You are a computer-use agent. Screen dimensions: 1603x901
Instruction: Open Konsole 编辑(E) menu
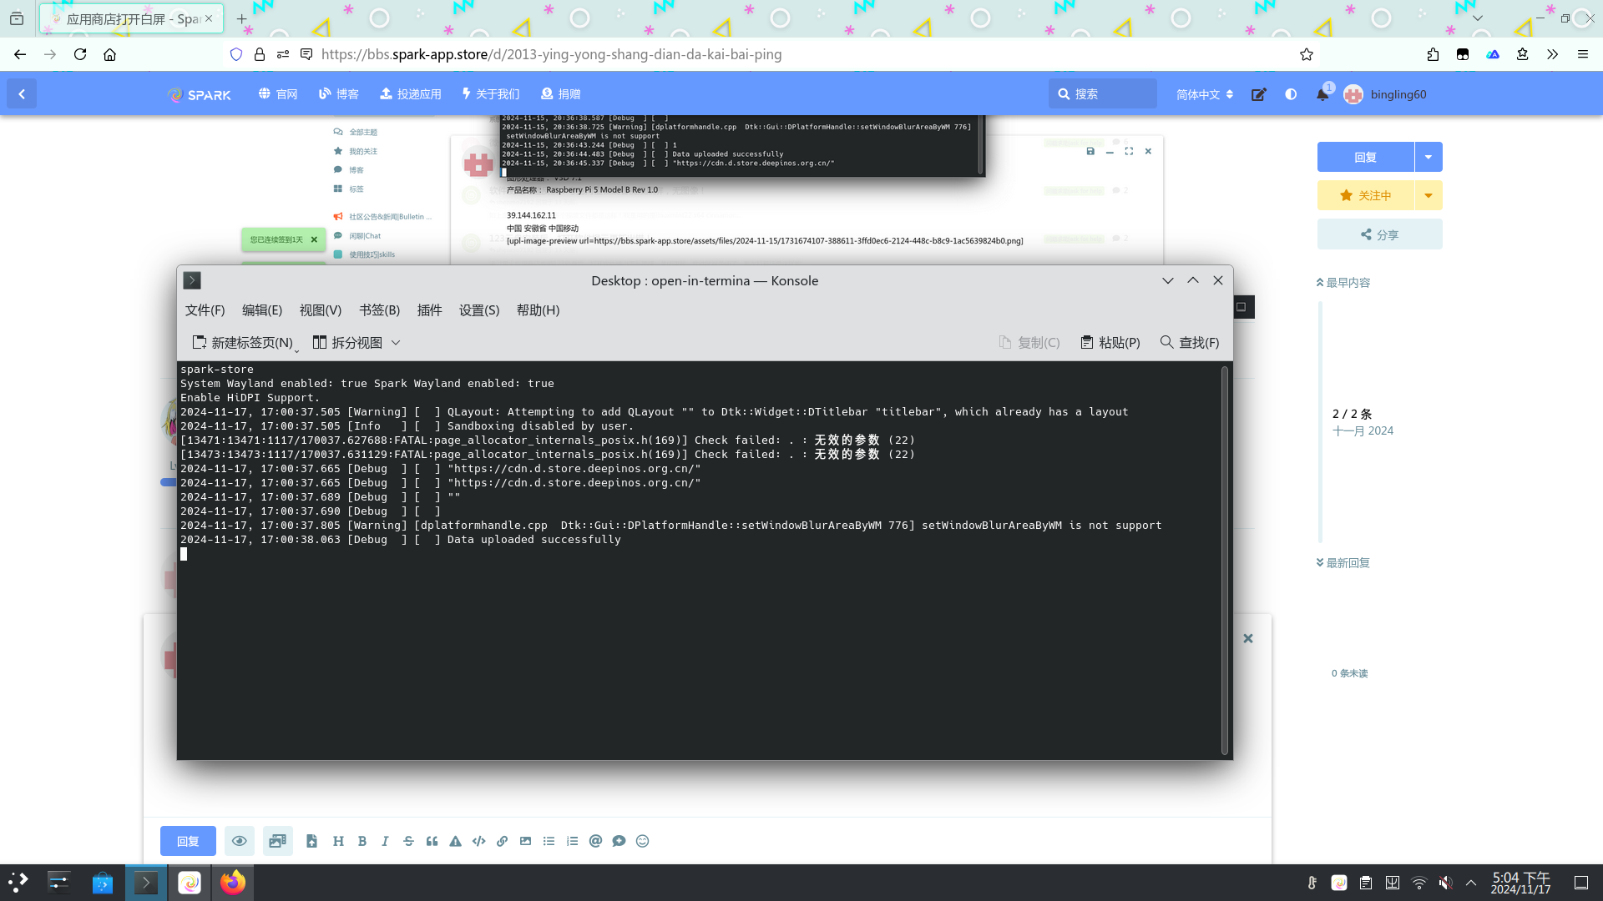pyautogui.click(x=262, y=310)
